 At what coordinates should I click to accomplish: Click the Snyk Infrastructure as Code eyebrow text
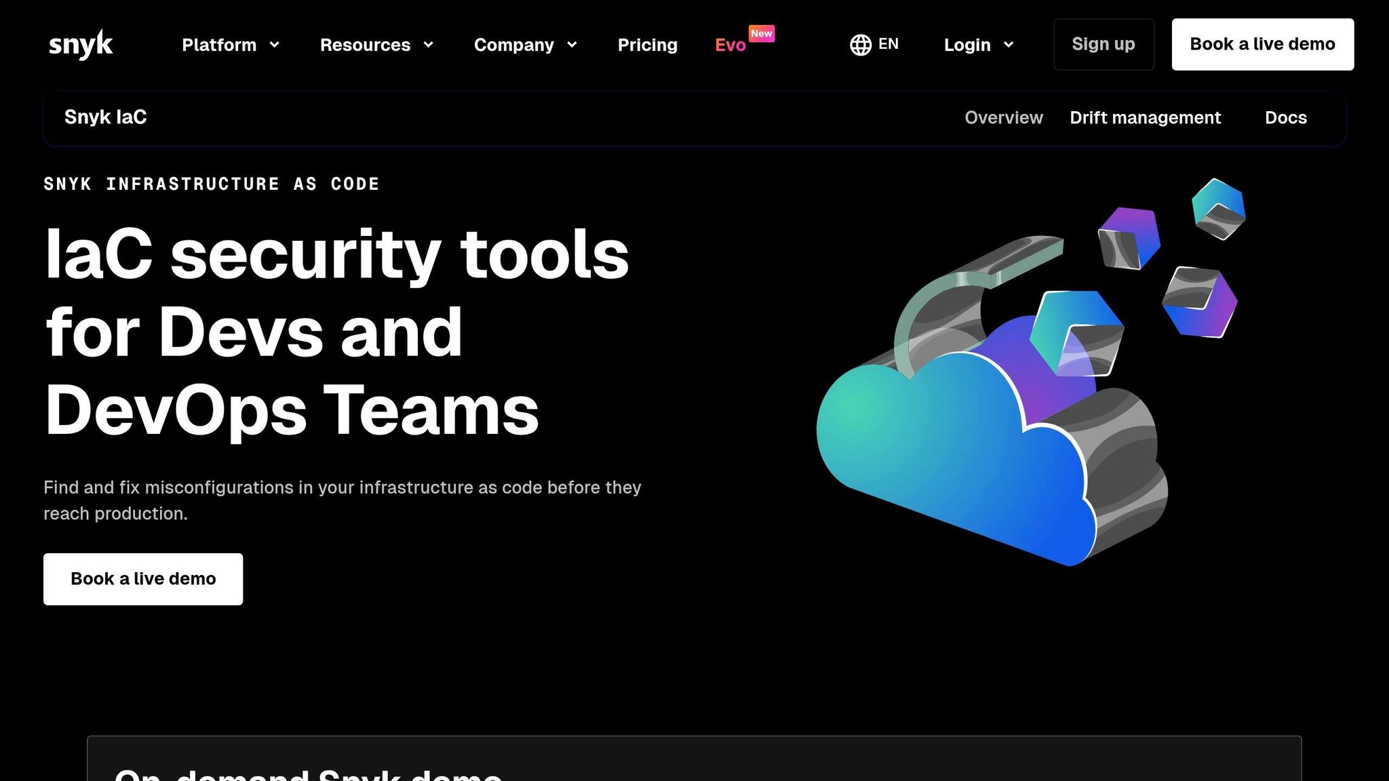tap(212, 184)
